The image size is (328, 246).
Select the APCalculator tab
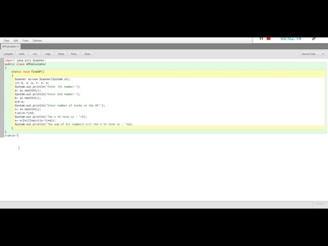(x=9, y=47)
